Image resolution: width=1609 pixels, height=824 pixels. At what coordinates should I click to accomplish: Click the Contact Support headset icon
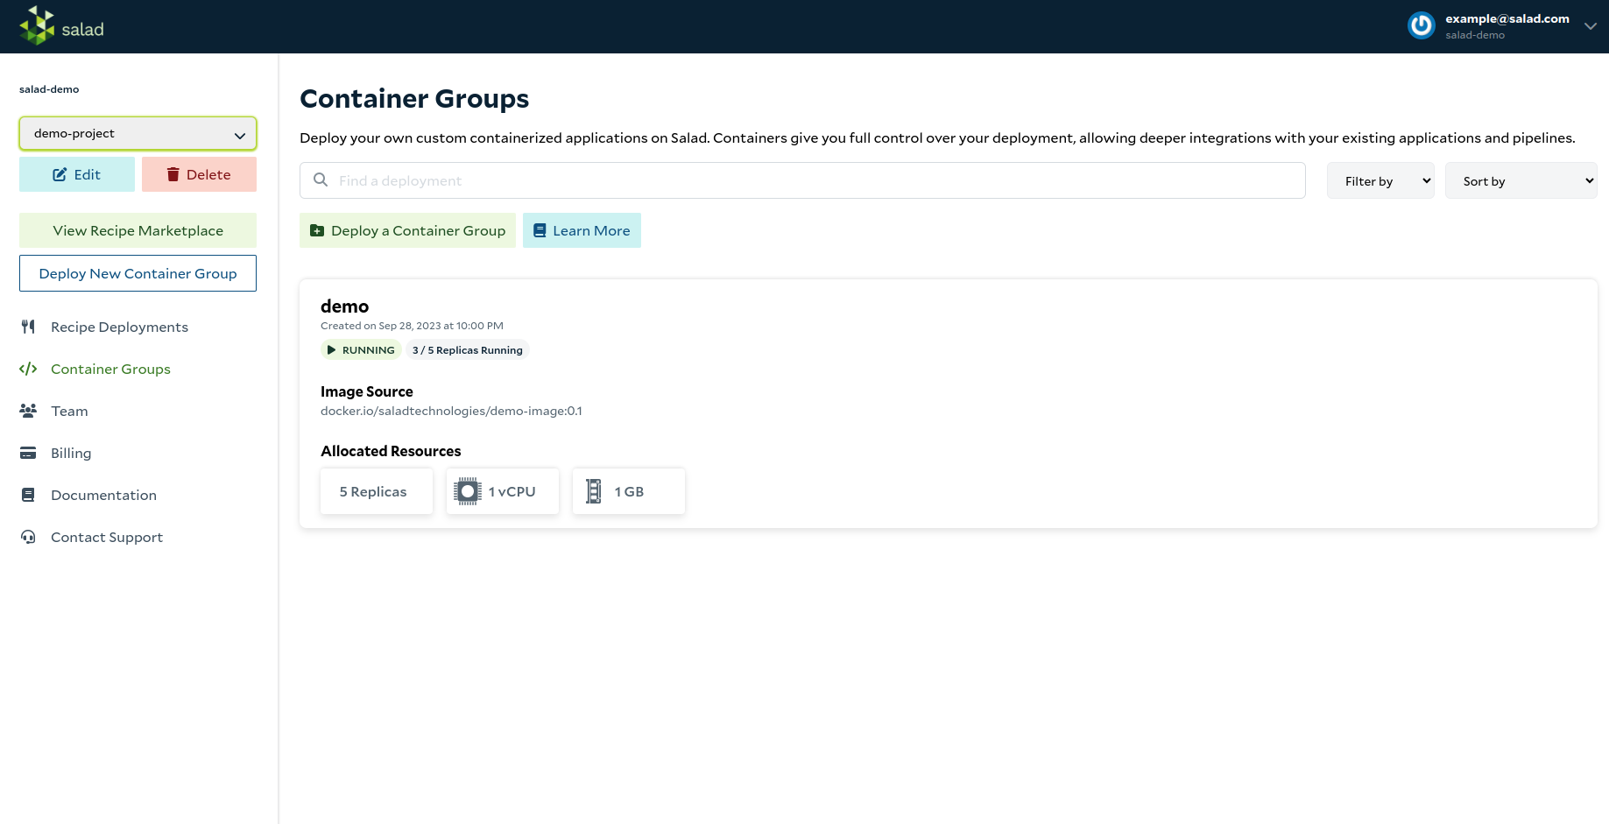tap(28, 537)
